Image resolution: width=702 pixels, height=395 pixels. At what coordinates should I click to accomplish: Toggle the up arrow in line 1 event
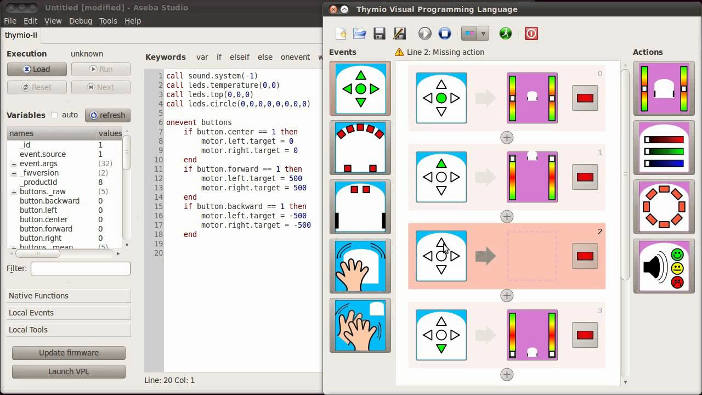[441, 163]
